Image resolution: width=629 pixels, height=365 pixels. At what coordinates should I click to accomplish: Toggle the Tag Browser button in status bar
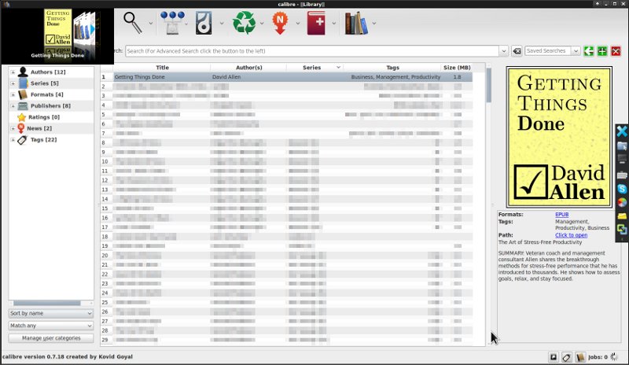[567, 357]
